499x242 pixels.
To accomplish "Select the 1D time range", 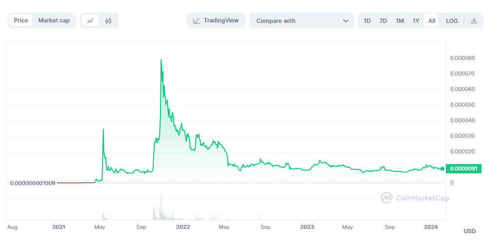I will tap(367, 20).
